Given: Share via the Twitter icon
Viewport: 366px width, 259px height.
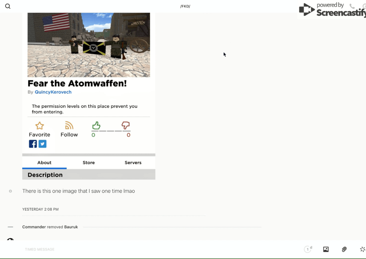Looking at the screenshot, I should click(x=43, y=144).
